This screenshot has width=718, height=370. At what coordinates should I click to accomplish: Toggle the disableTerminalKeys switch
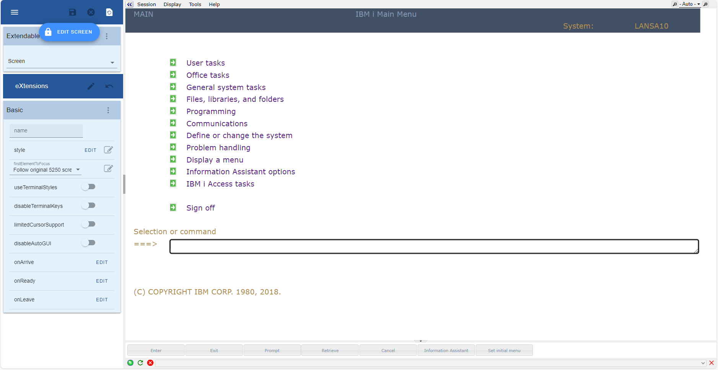click(x=88, y=206)
